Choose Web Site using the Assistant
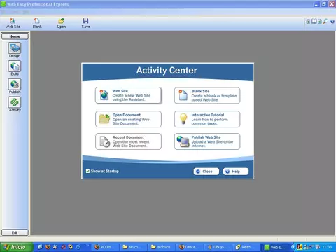This screenshot has height=252, width=336. coord(128,95)
